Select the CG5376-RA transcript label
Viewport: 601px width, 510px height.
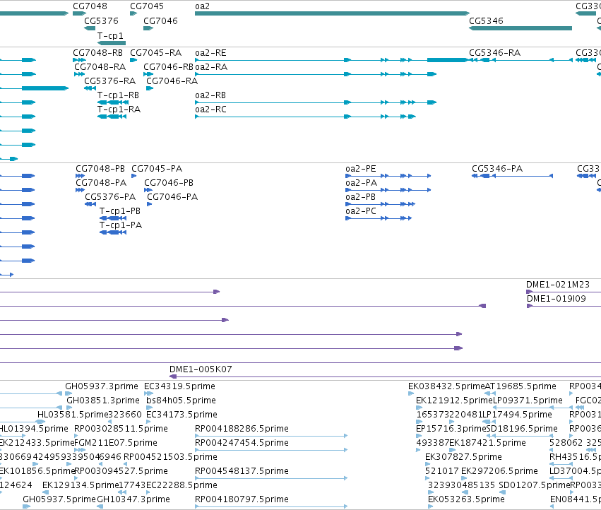(109, 81)
